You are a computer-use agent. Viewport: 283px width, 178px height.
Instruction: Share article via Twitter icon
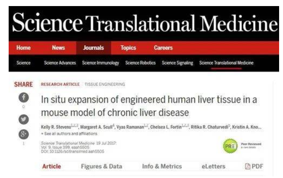[x=24, y=119]
